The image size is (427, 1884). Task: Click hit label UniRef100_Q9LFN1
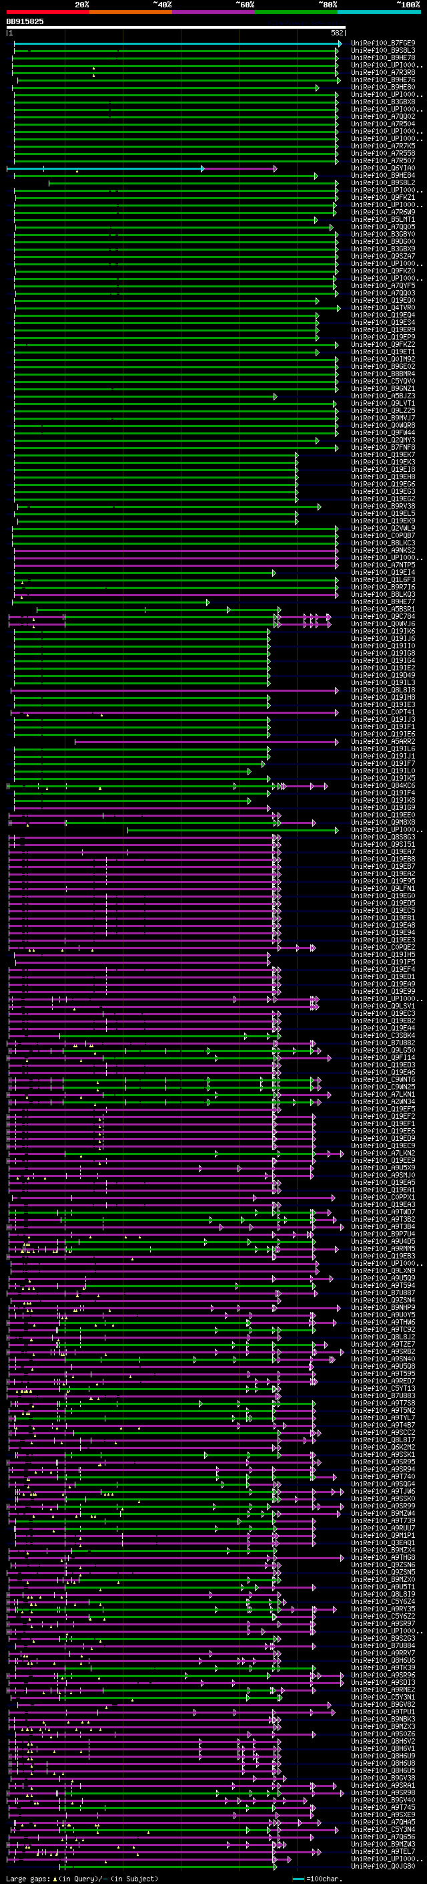click(383, 888)
